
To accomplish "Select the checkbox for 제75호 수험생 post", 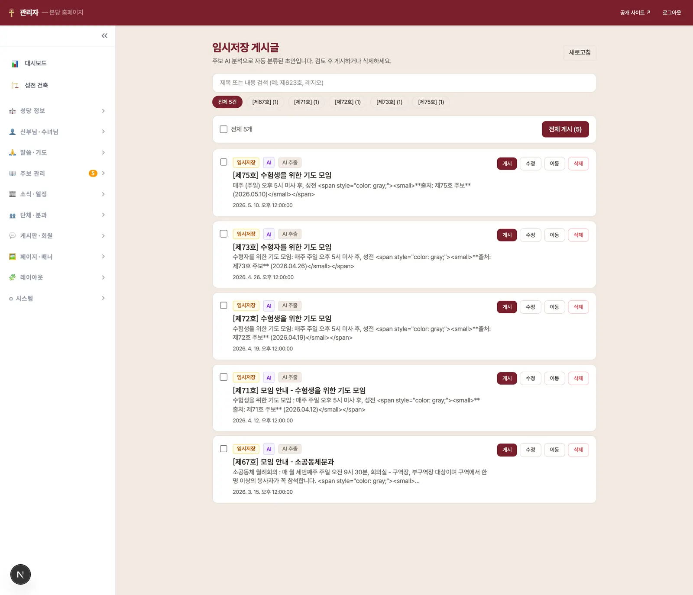I will (223, 162).
